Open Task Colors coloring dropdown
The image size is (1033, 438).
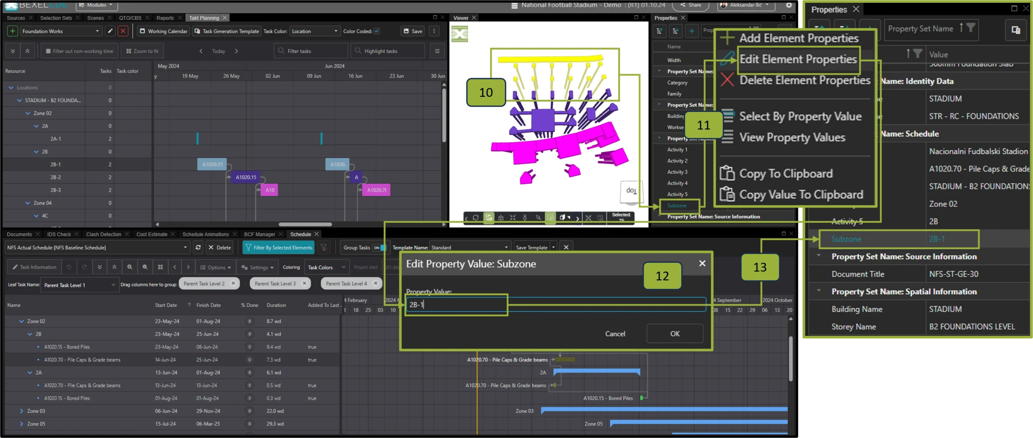pos(326,267)
